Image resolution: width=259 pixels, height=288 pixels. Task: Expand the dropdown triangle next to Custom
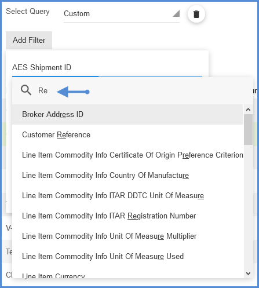[176, 13]
